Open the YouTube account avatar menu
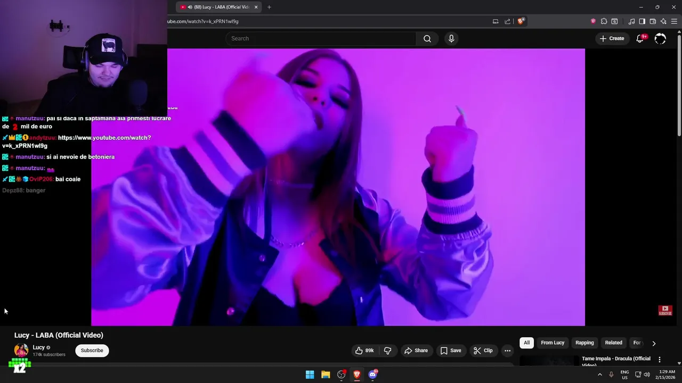Screen dimensions: 682x383 point(660,38)
